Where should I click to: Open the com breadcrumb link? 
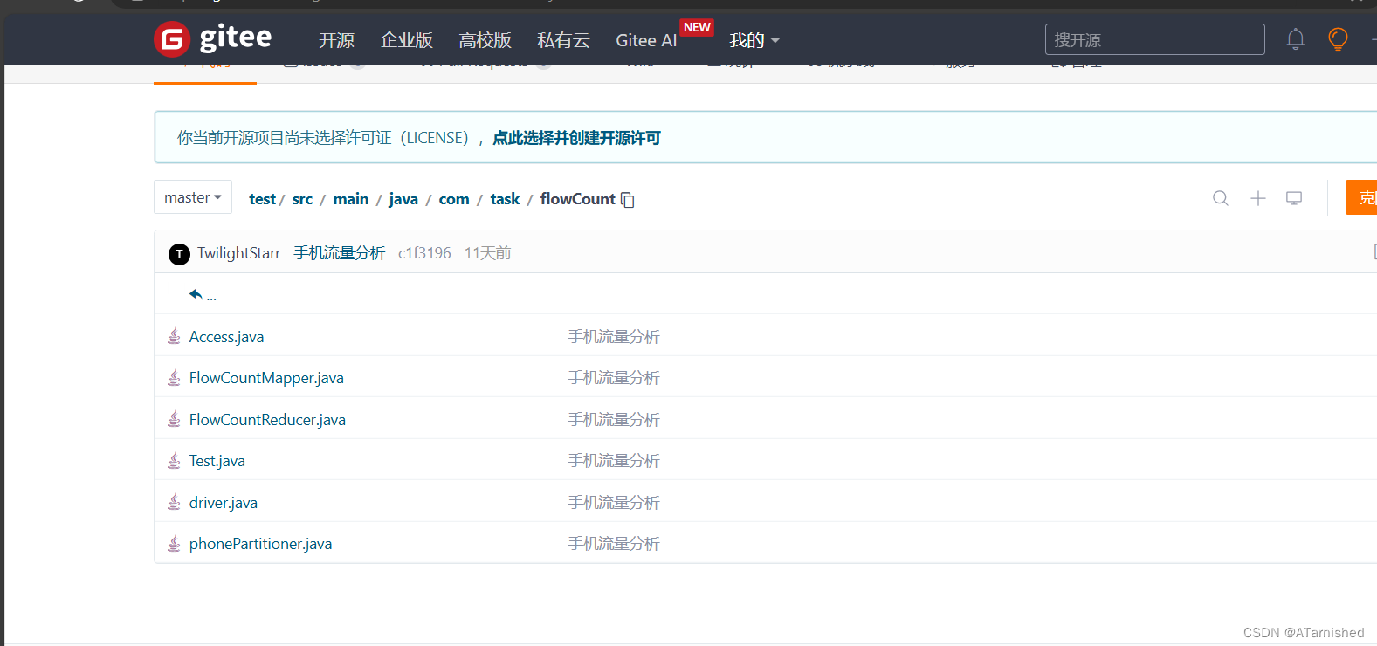(454, 199)
